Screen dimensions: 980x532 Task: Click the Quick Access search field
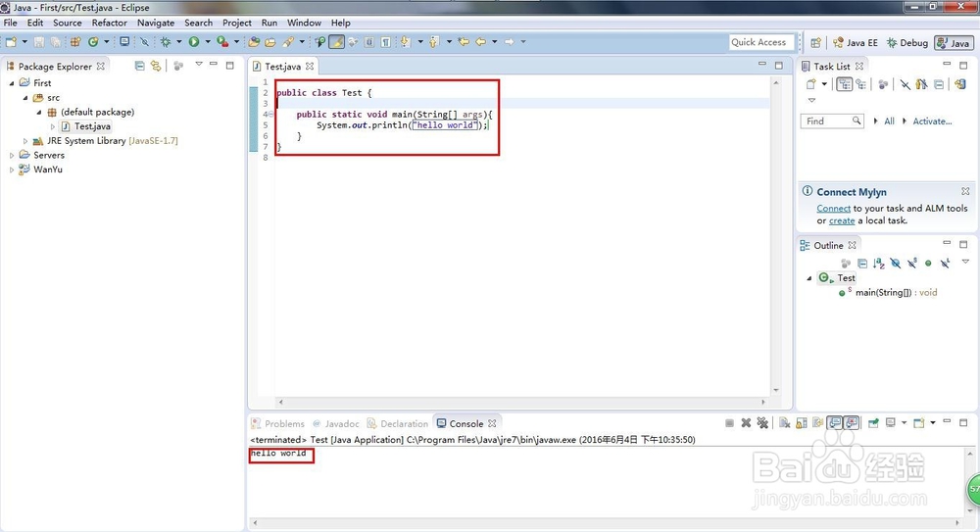point(761,42)
